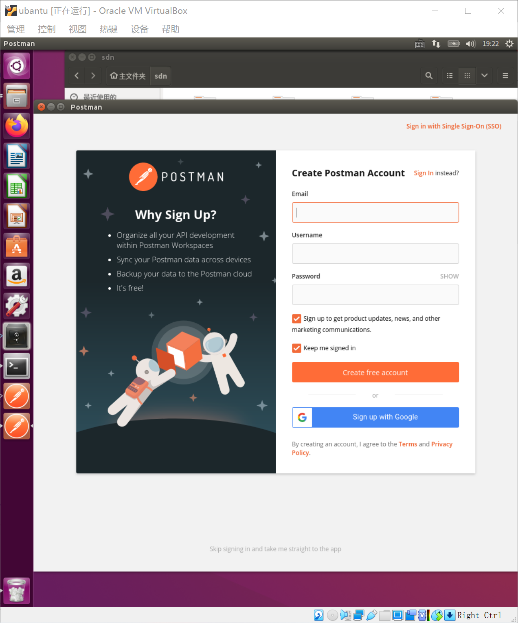Click the keyboard input indicator in the top panel

click(420, 44)
